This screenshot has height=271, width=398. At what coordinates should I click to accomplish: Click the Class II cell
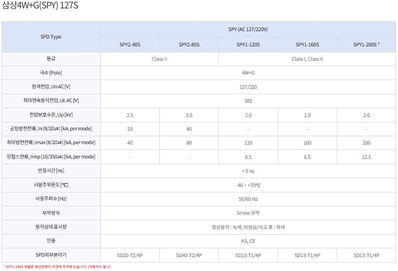click(x=159, y=59)
